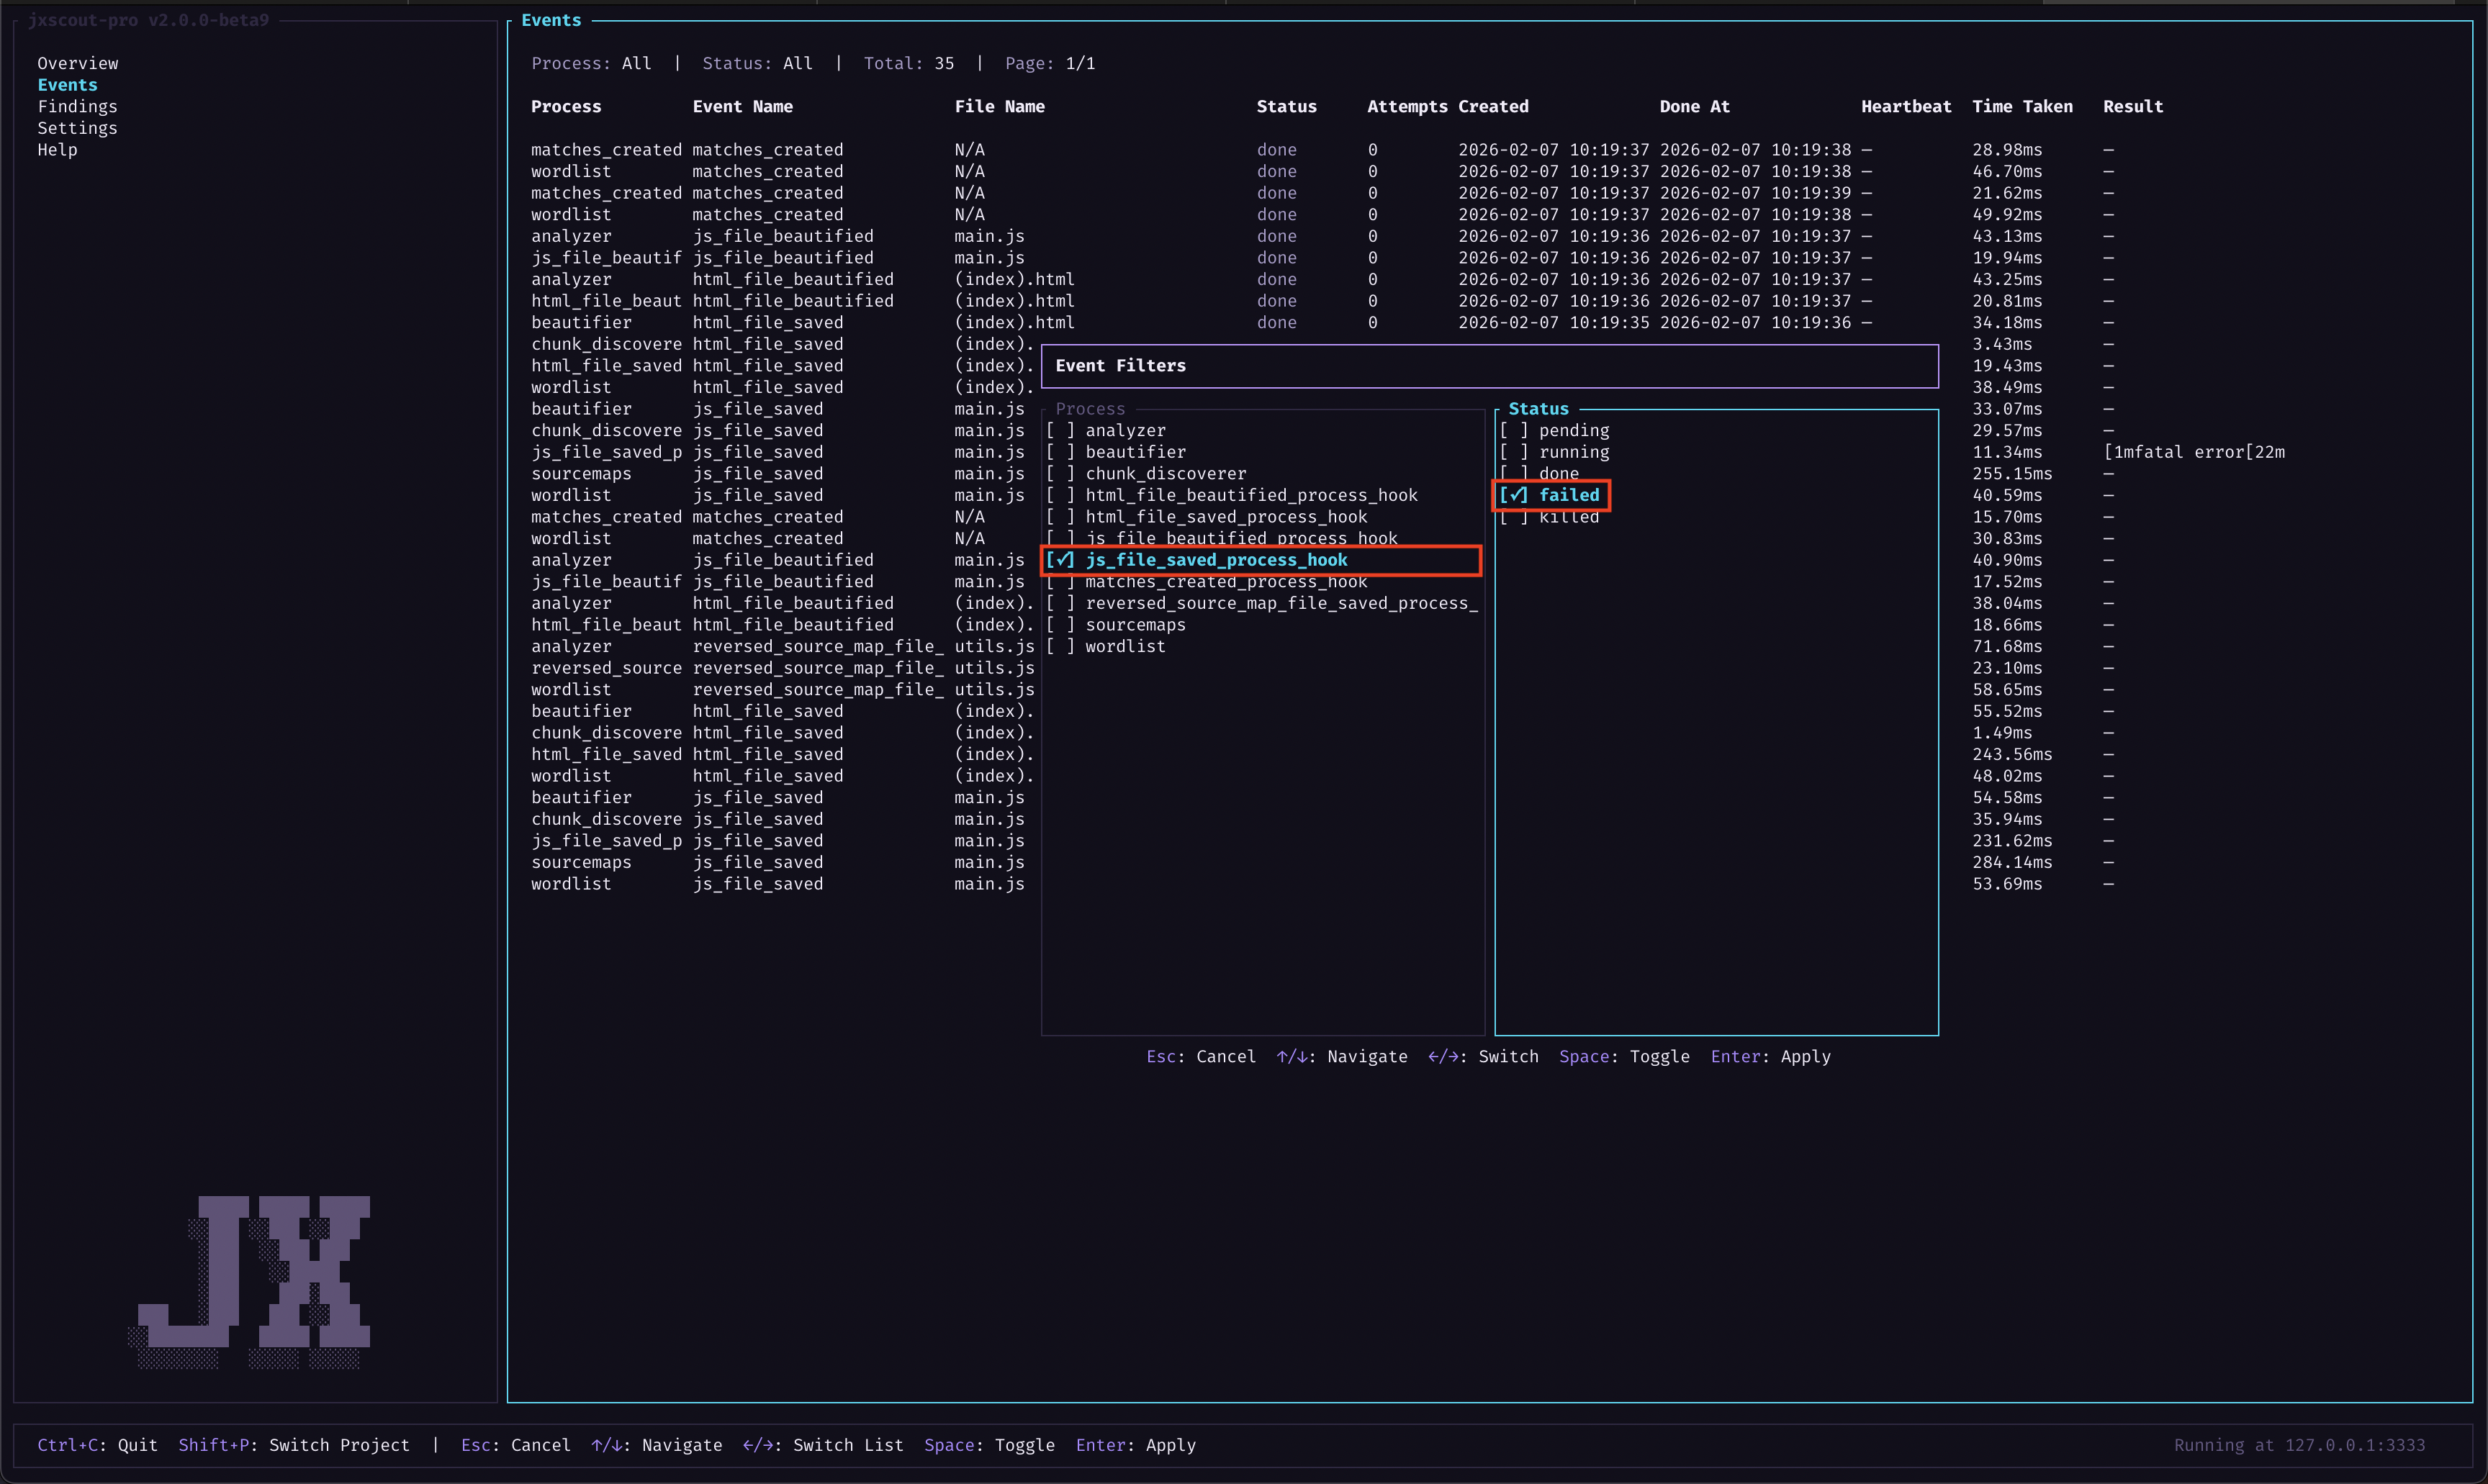Click the 'Process: All' filter summary
Viewport: 2488px width, 1484px height.
click(591, 63)
